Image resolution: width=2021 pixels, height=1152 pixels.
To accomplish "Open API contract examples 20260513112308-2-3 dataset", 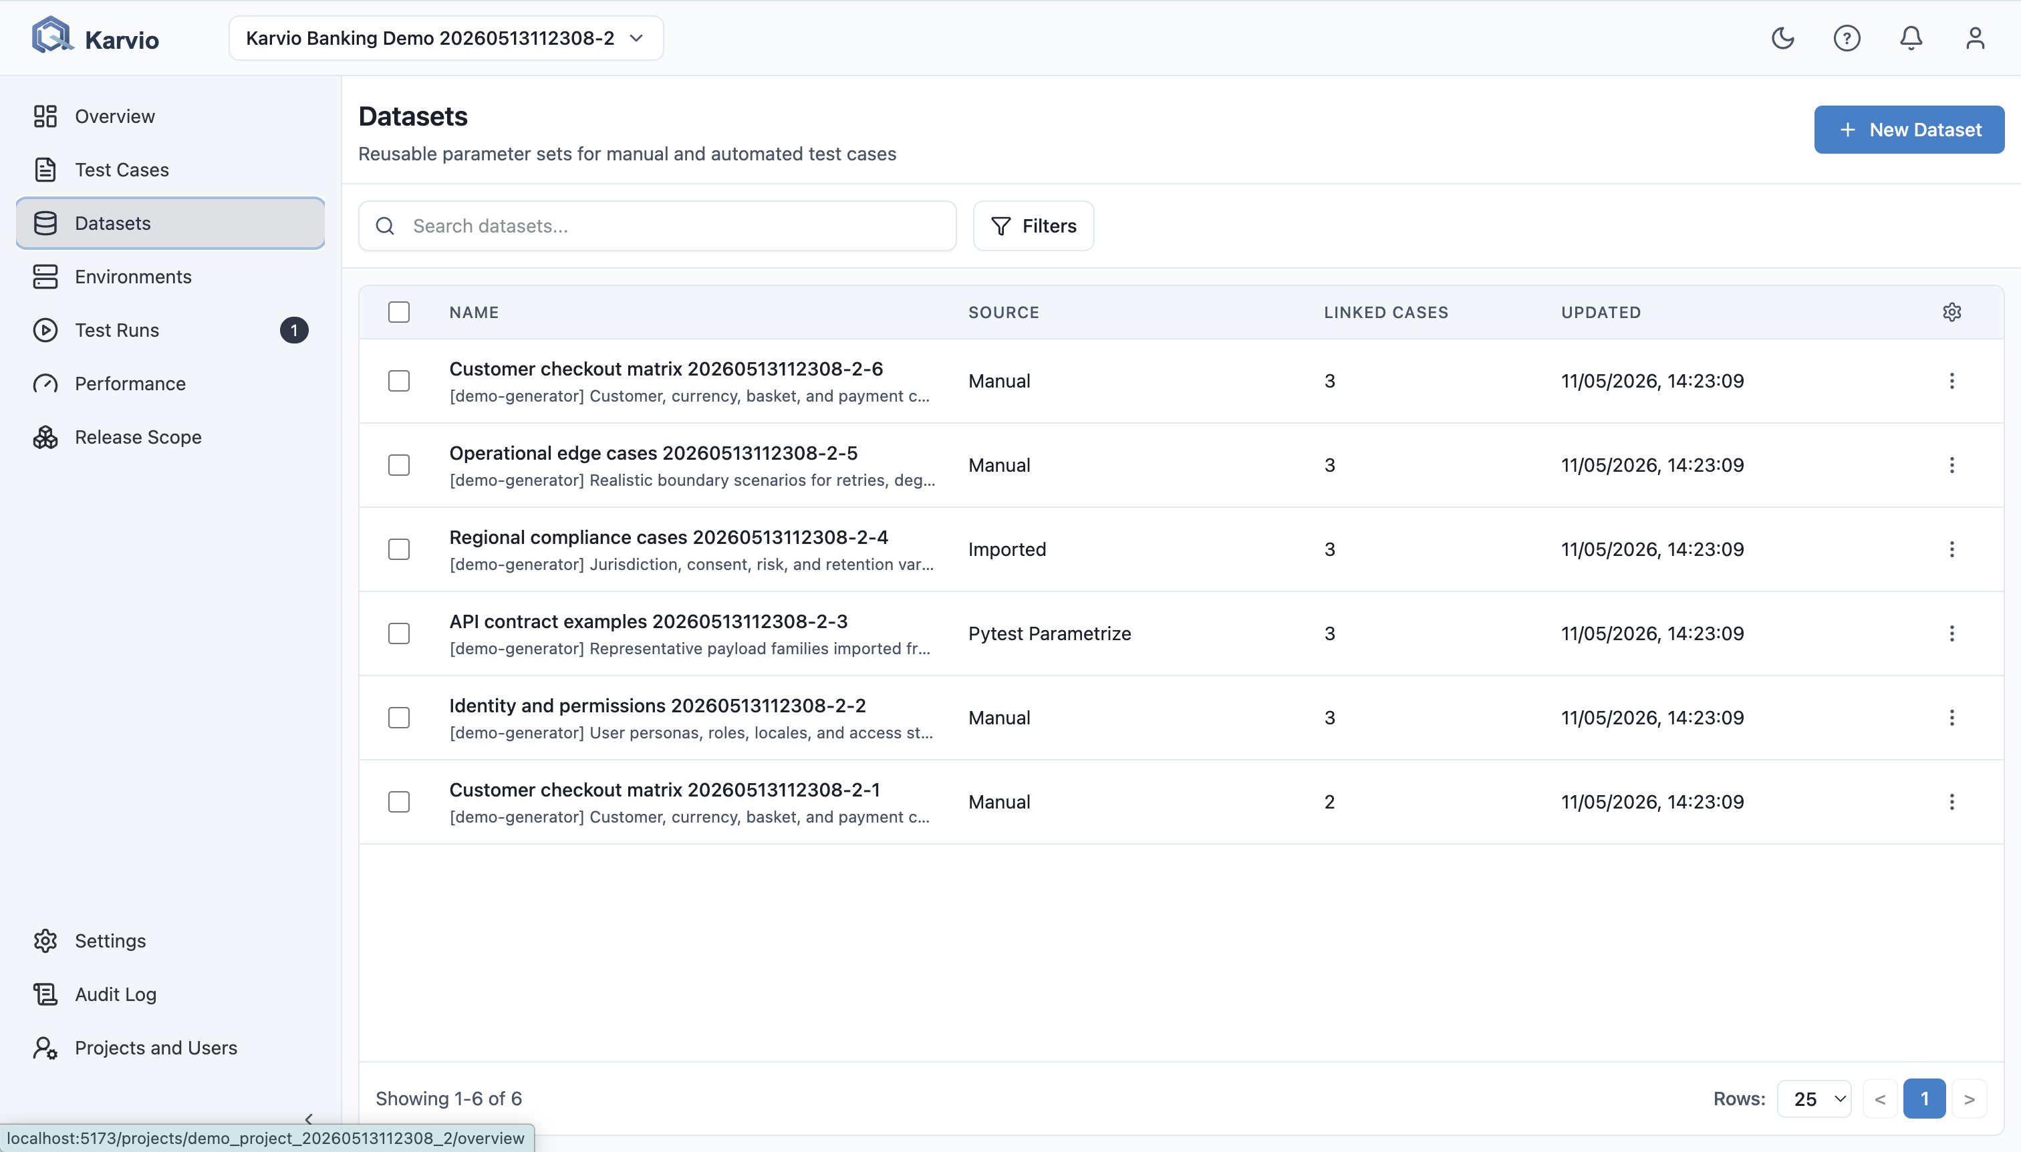I will click(648, 622).
